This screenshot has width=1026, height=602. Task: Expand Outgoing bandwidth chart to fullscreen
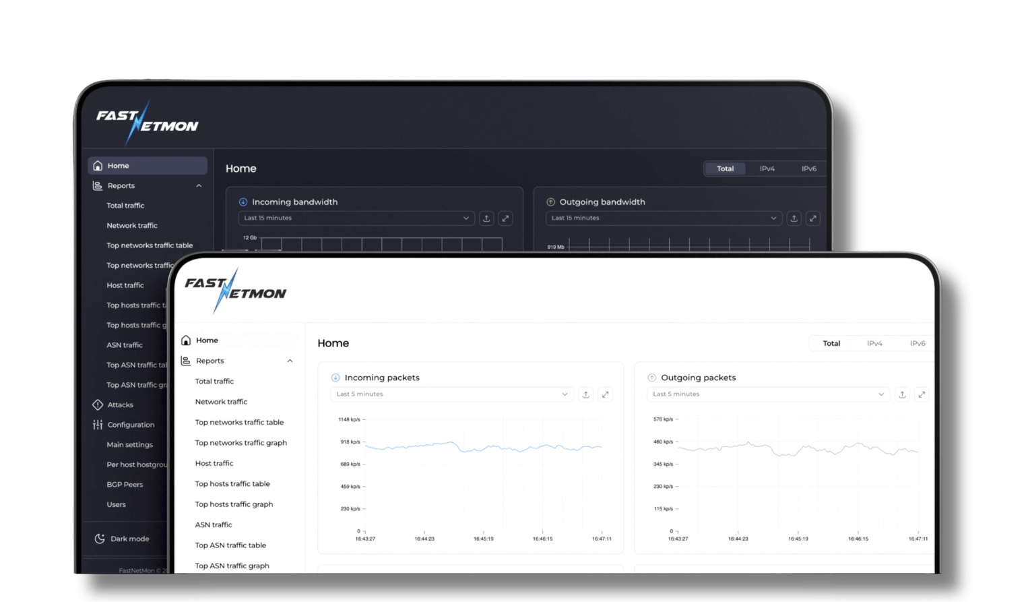coord(813,218)
